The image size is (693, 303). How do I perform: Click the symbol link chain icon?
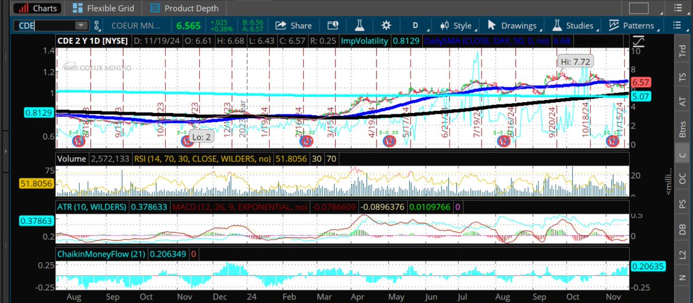coord(97,25)
